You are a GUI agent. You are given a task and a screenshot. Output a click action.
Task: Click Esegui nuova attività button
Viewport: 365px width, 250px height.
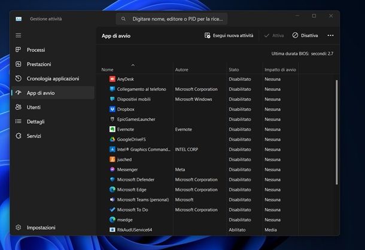pos(229,36)
